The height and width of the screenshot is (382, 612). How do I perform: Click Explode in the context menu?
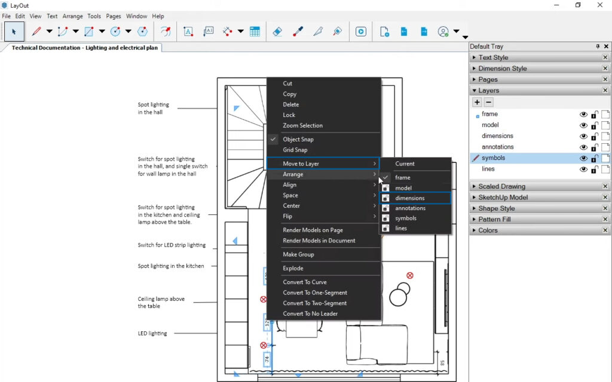coord(293,269)
